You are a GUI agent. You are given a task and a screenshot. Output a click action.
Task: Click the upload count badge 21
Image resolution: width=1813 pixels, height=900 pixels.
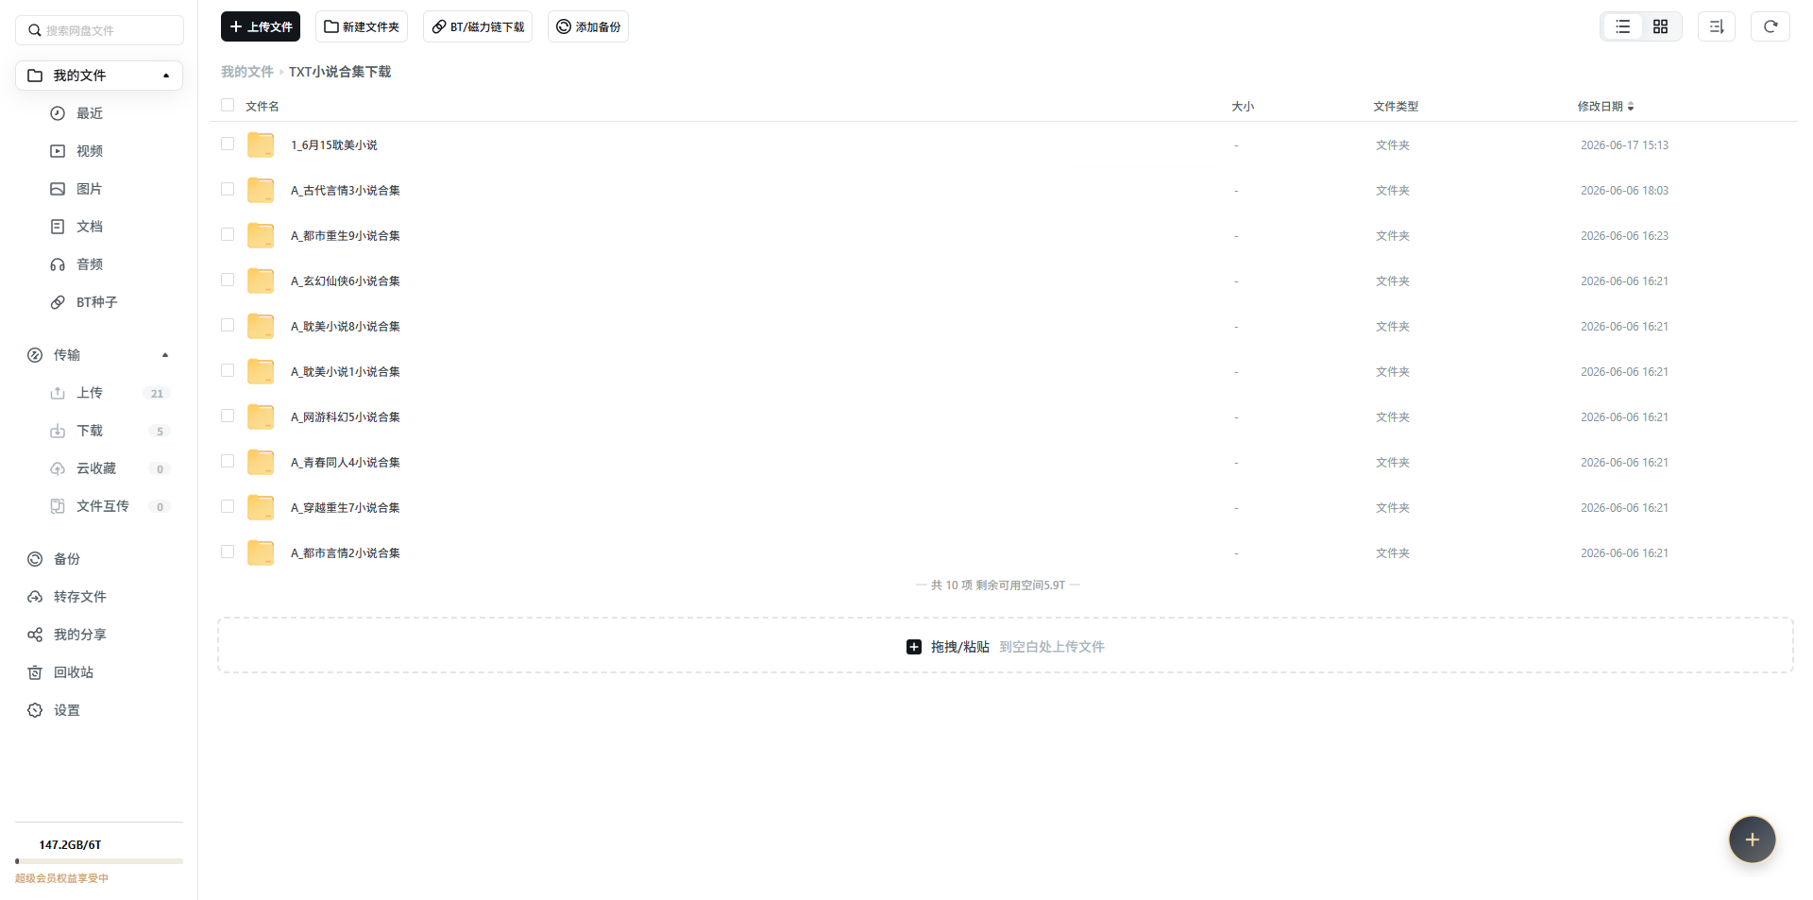tap(157, 394)
